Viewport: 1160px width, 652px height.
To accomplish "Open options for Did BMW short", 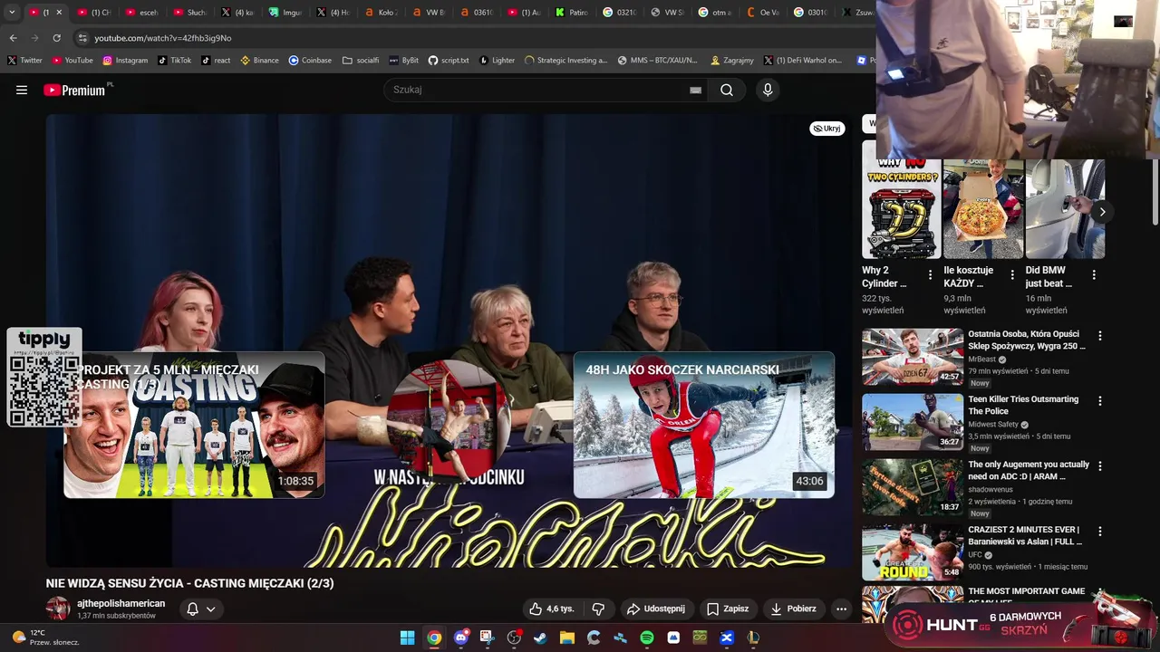I will tap(1094, 274).
